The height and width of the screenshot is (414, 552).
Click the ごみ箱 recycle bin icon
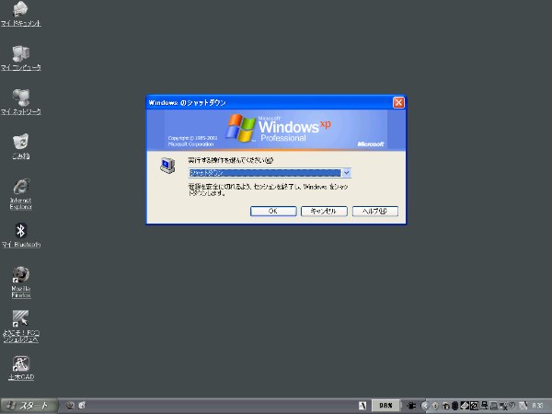pyautogui.click(x=21, y=146)
